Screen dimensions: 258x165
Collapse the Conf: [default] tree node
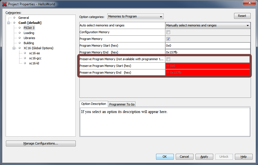9,23
